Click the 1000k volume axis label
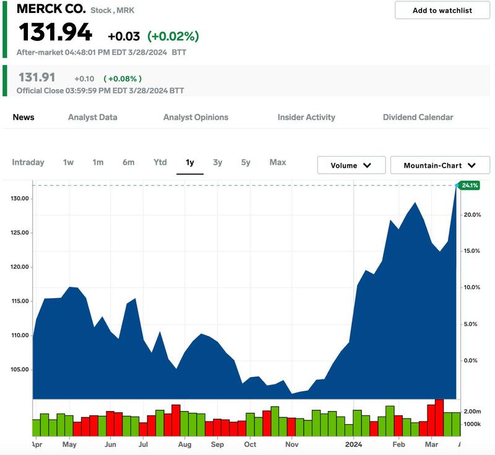 click(472, 424)
